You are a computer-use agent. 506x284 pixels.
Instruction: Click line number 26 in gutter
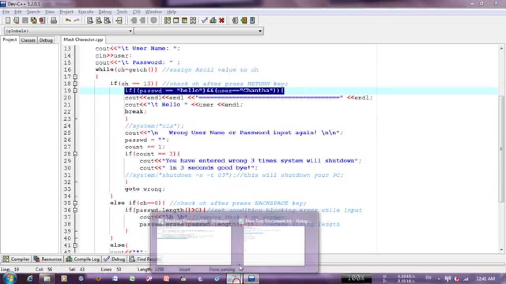[x=67, y=140]
